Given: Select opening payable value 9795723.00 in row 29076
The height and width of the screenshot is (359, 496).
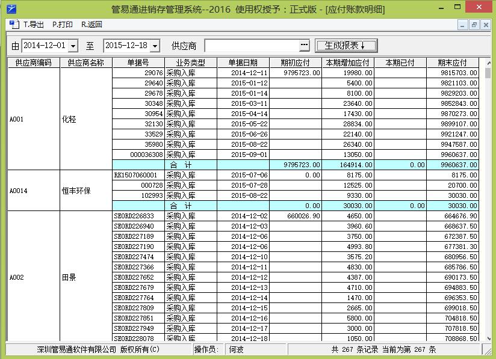Looking at the screenshot, I should 296,73.
